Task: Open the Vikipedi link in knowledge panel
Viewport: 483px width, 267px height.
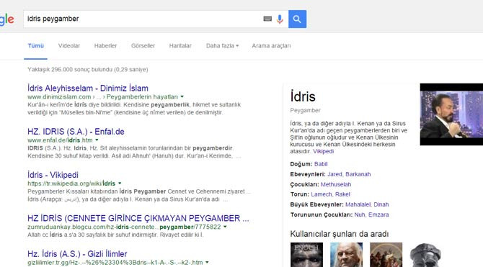Action: coord(323,151)
